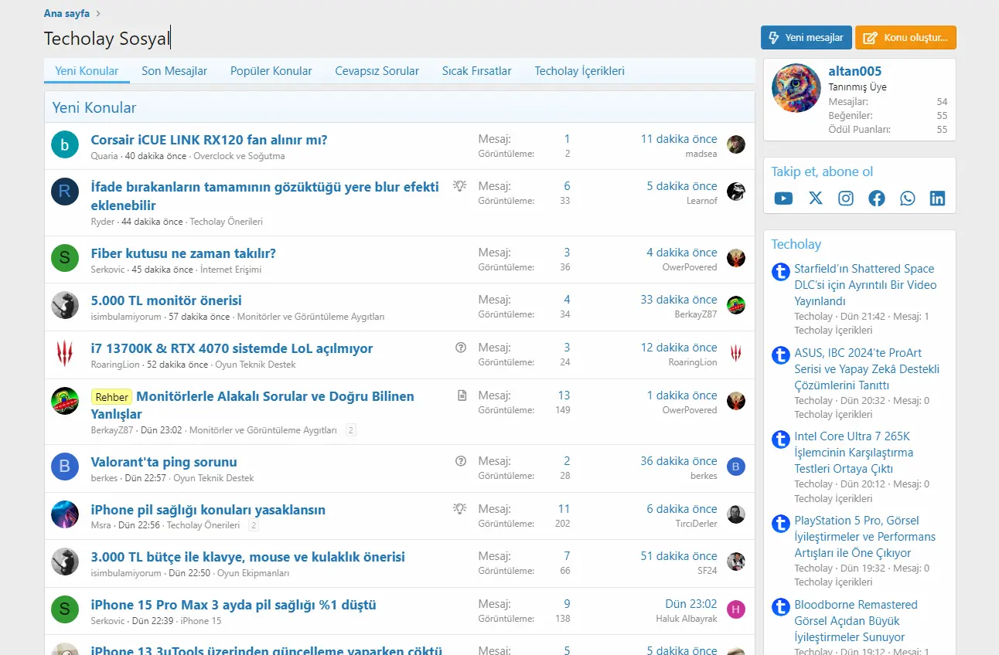Open thread 'Valorant'ta ping sorunu'
This screenshot has width=999, height=655.
(x=164, y=462)
